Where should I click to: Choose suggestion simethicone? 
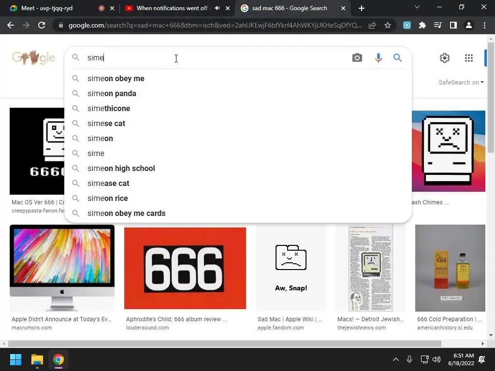pos(238,109)
